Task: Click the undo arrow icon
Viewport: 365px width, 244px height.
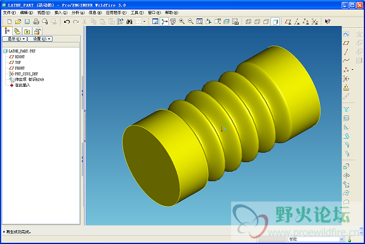Action: 67,22
